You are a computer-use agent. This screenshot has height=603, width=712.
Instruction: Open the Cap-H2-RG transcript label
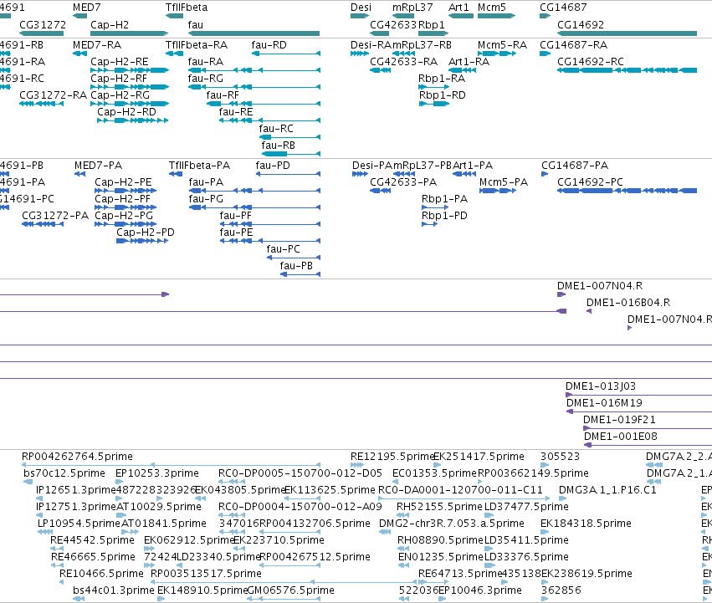tap(120, 95)
